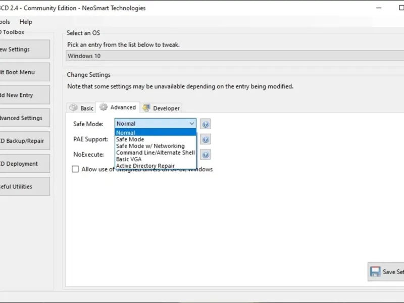The width and height of the screenshot is (404, 303).
Task: Pick Safe Mode w/ Networking option
Action: pyautogui.click(x=156, y=146)
